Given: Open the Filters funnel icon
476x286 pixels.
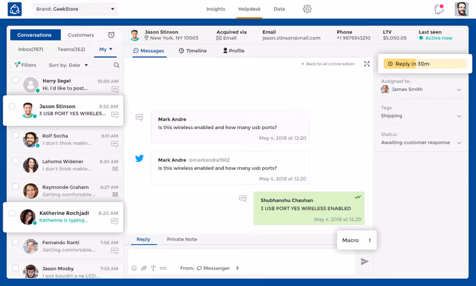Looking at the screenshot, I should (17, 65).
